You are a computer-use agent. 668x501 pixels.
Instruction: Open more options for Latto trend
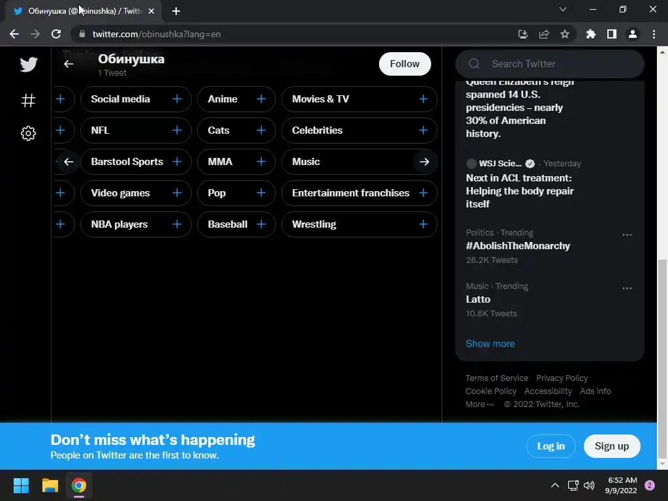click(x=627, y=288)
